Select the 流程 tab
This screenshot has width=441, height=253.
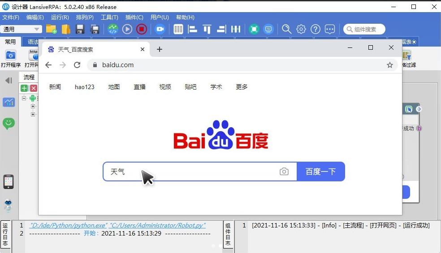(29, 77)
